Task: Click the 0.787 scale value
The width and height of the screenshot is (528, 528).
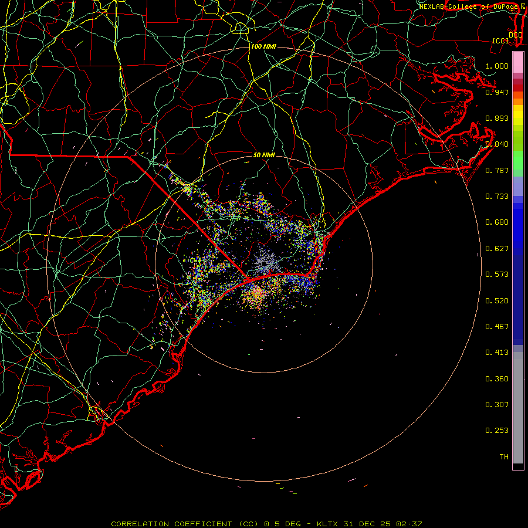Action: [x=497, y=170]
